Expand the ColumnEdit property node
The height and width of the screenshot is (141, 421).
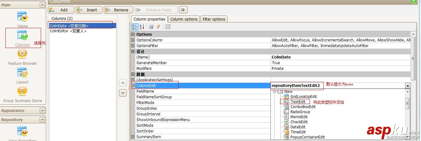coord(133,86)
